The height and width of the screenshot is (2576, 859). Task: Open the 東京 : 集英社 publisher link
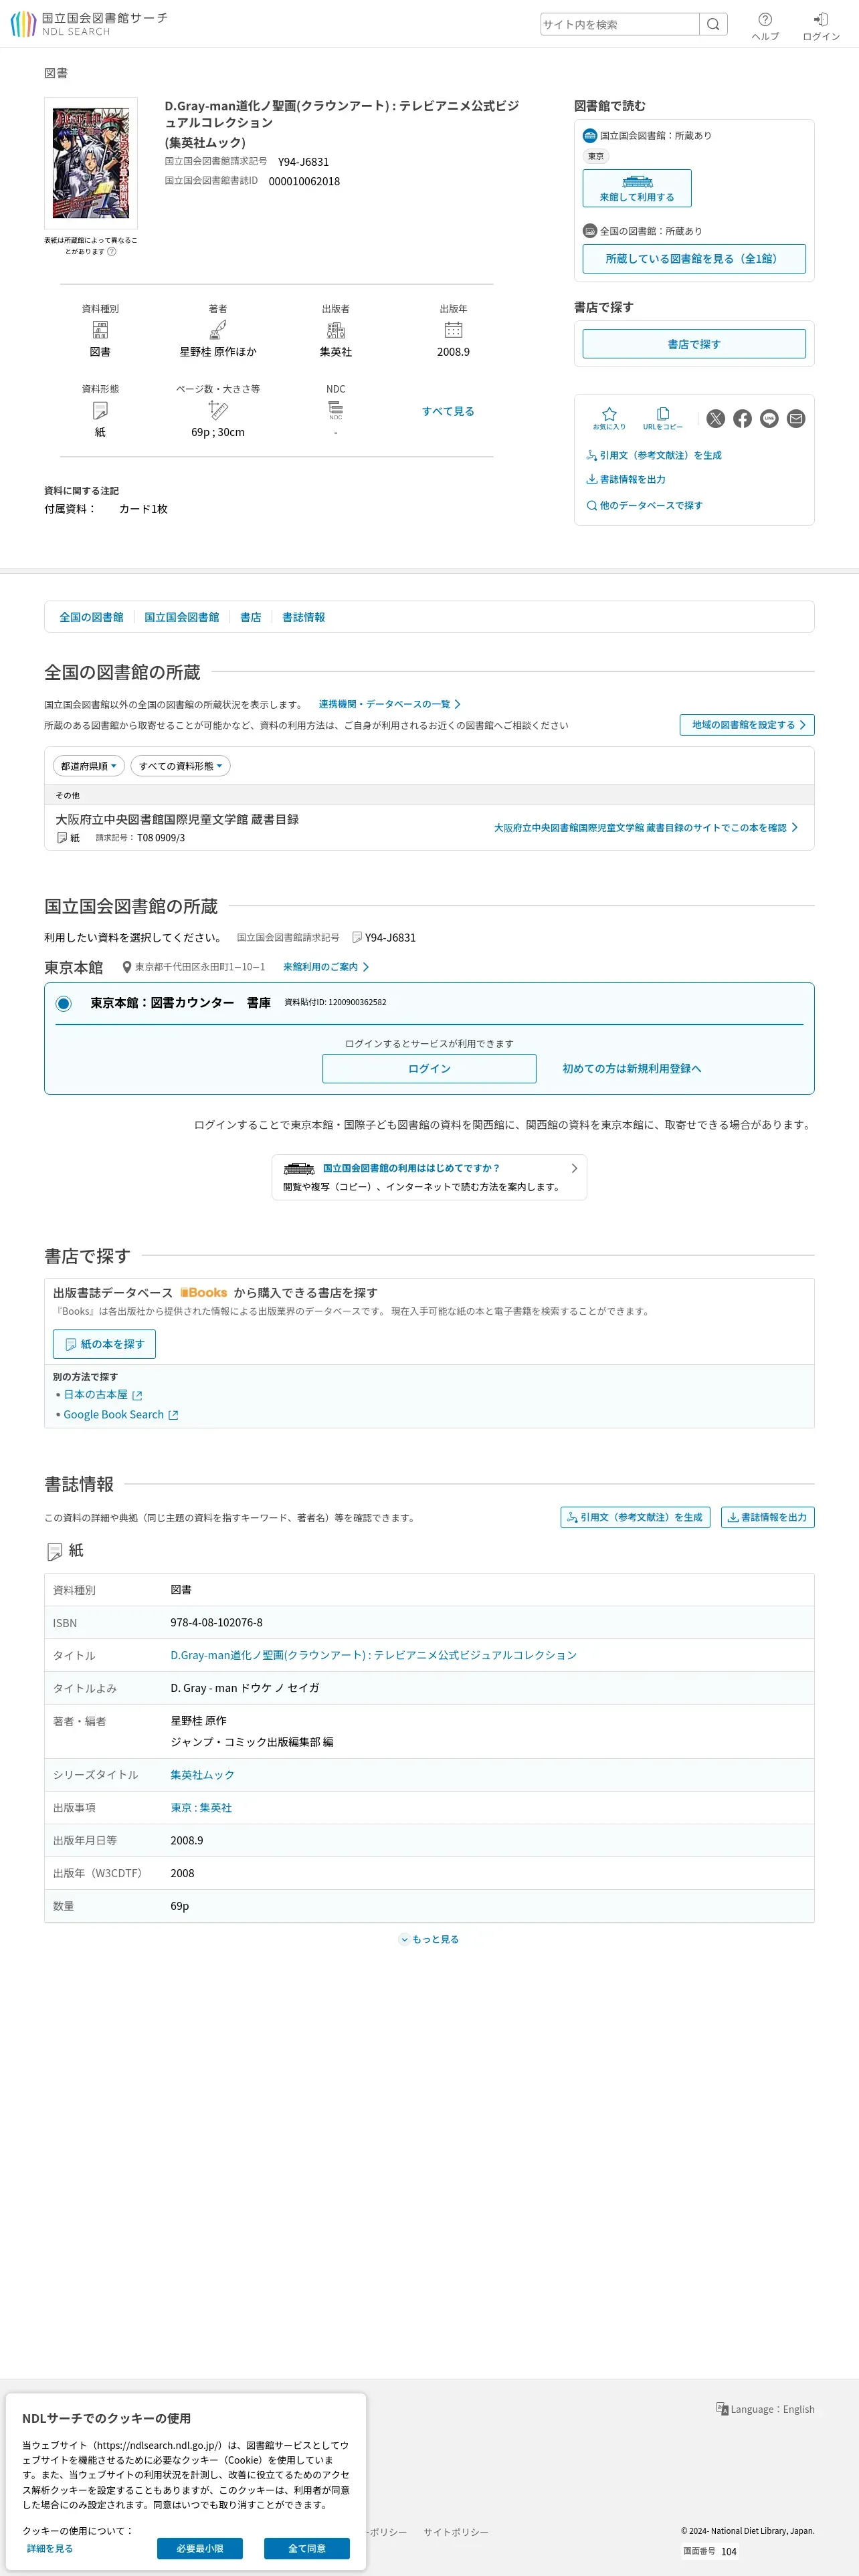click(x=201, y=1808)
